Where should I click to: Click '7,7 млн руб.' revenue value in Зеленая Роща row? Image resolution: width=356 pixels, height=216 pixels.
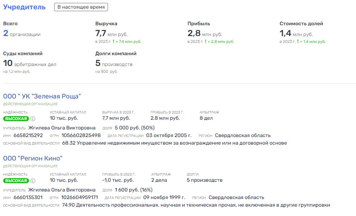tap(116, 118)
